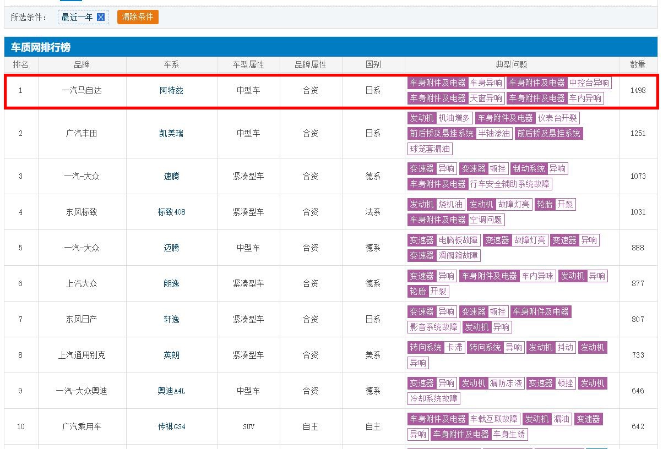The height and width of the screenshot is (449, 663).
Task: Click the 典型问题 column header
Action: click(x=512, y=64)
